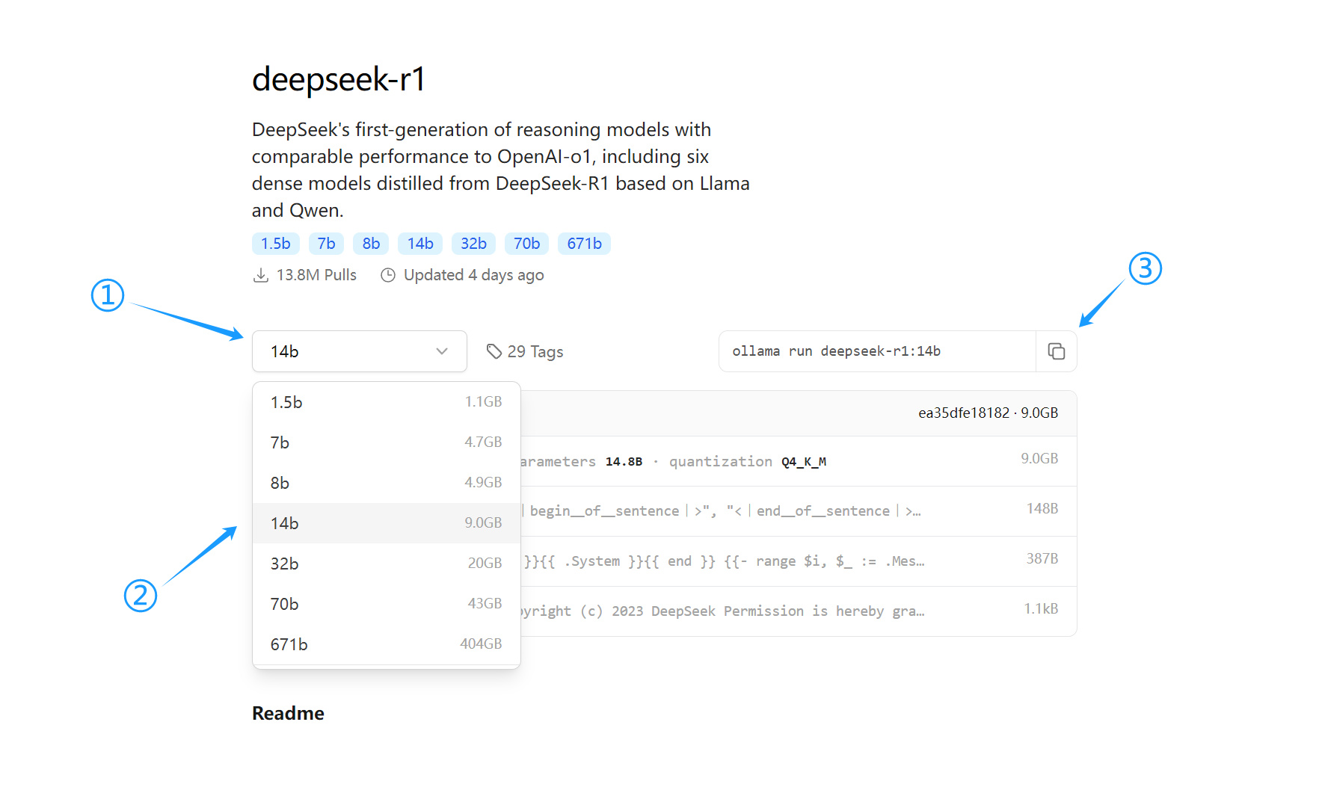The height and width of the screenshot is (790, 1319).
Task: Pick the 671b 404GB model
Action: 386,644
